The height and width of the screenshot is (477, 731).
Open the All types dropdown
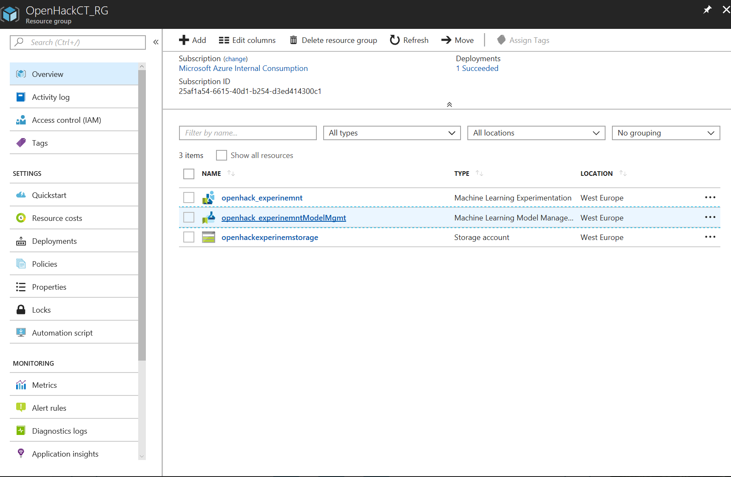392,133
